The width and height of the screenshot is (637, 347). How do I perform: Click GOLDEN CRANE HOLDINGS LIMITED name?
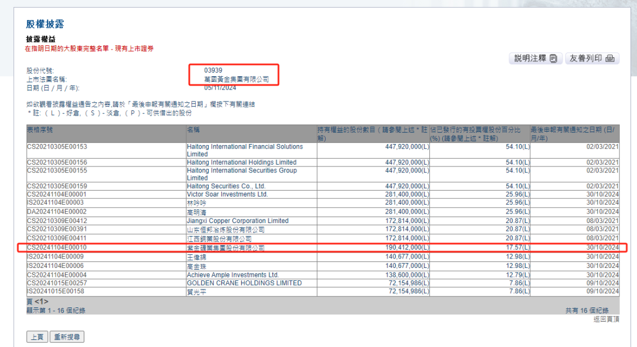tap(244, 283)
